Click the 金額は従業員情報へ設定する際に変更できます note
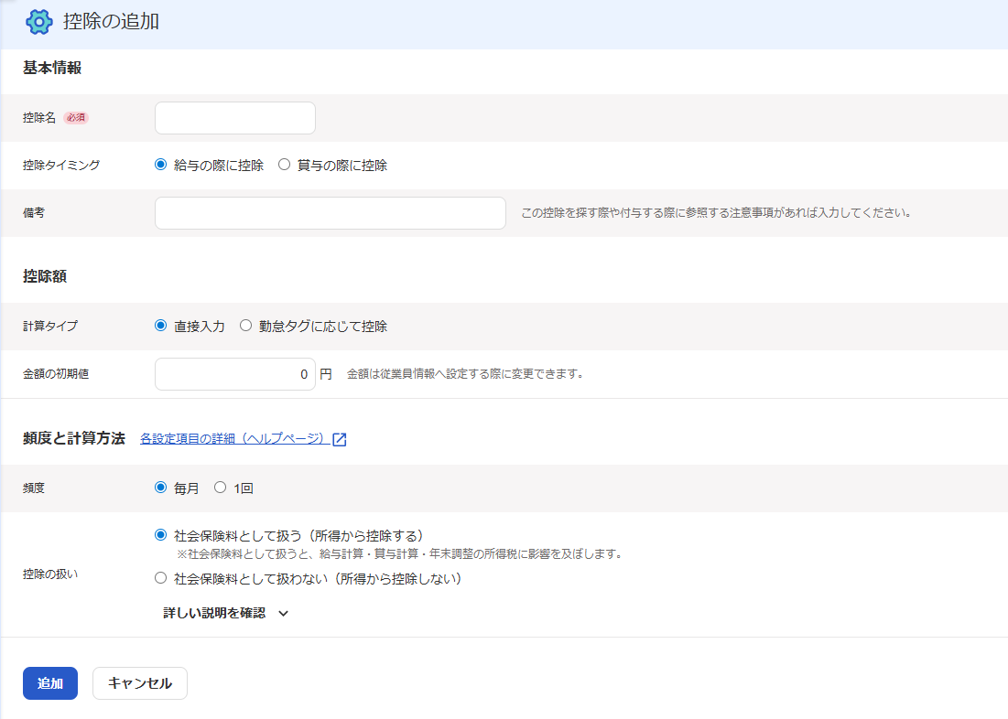This screenshot has height=719, width=1008. click(x=465, y=374)
